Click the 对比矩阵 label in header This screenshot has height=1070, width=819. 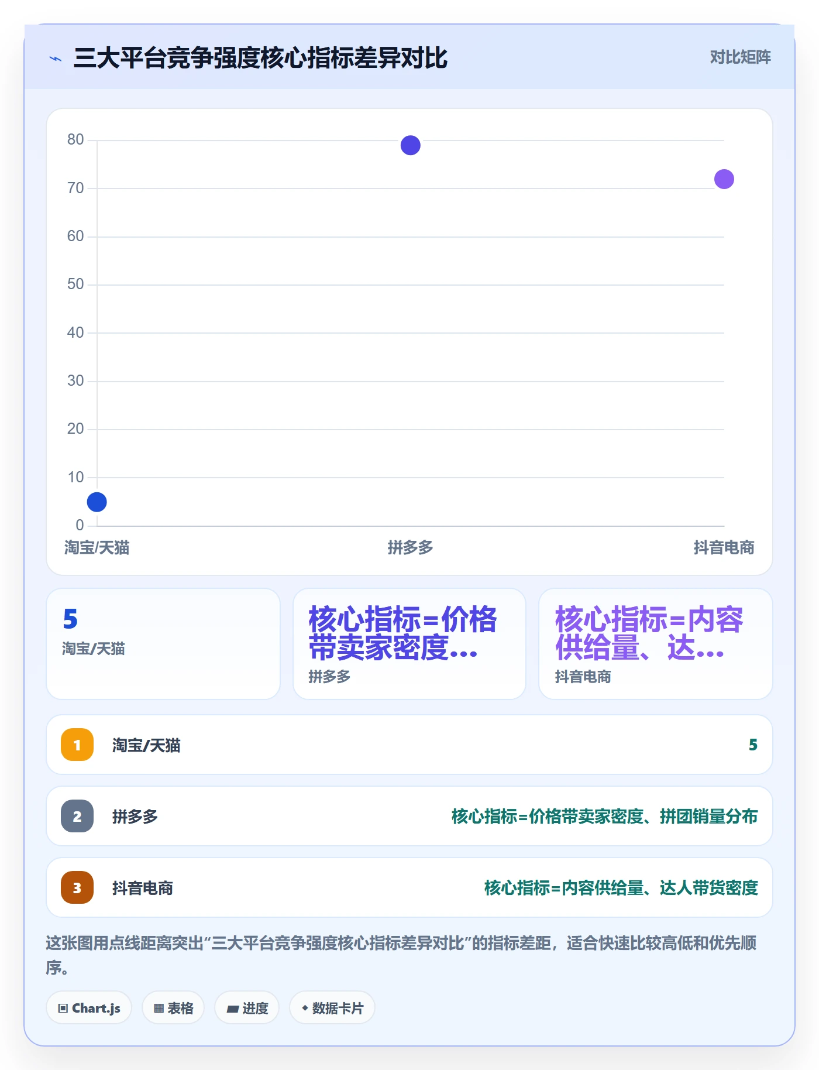(740, 57)
